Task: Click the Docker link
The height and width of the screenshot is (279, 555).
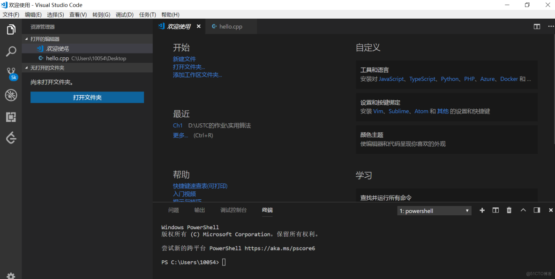Action: tap(509, 79)
